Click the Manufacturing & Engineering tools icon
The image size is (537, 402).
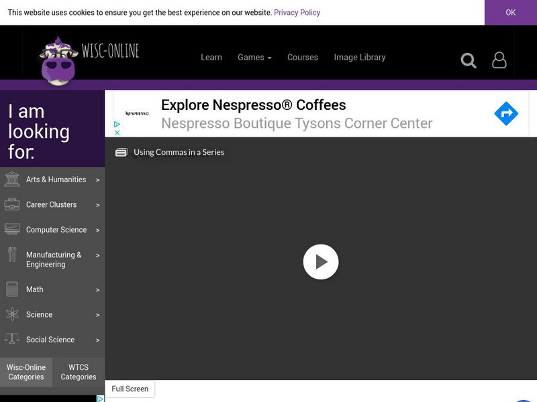click(12, 255)
